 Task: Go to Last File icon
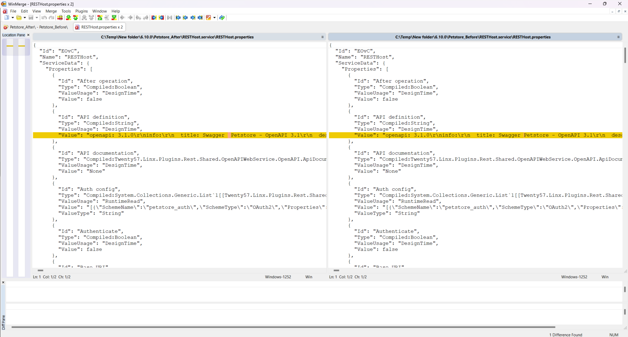200,18
